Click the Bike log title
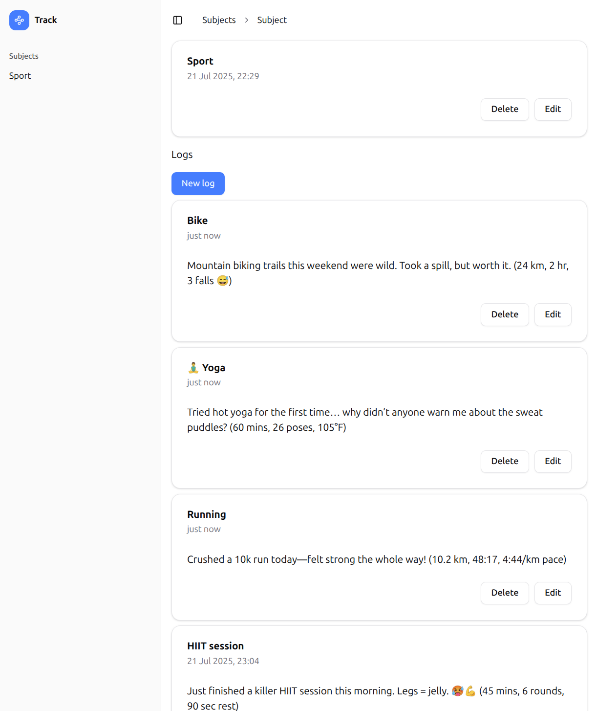The width and height of the screenshot is (597, 711). click(197, 221)
